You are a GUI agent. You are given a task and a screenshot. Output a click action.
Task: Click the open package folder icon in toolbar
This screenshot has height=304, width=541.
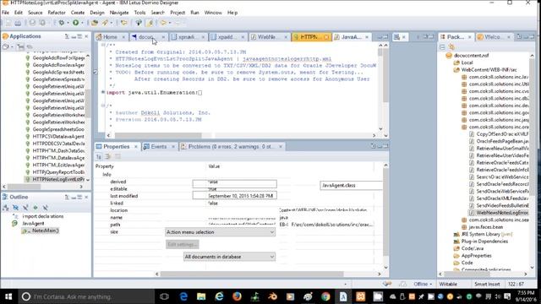click(94, 23)
